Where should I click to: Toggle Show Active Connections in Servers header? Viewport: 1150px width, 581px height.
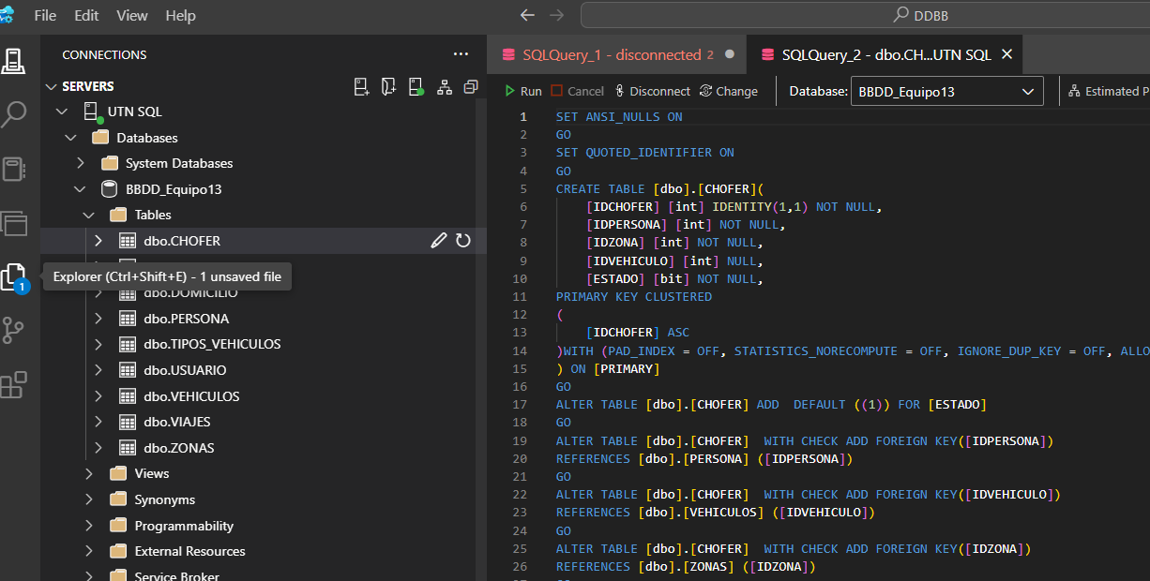coord(416,86)
